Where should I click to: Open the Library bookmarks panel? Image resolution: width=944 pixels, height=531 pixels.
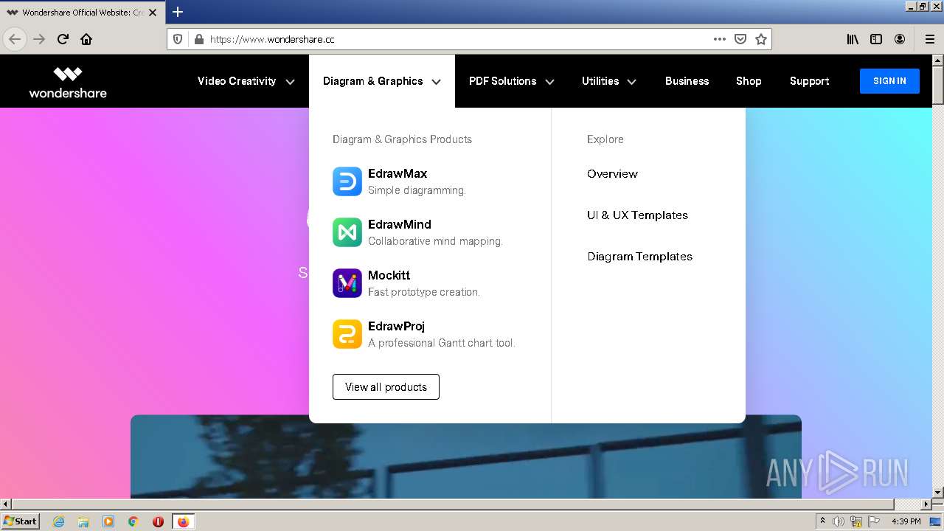click(853, 39)
